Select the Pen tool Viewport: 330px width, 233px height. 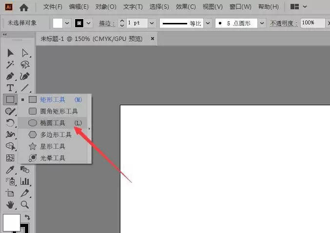point(10,77)
